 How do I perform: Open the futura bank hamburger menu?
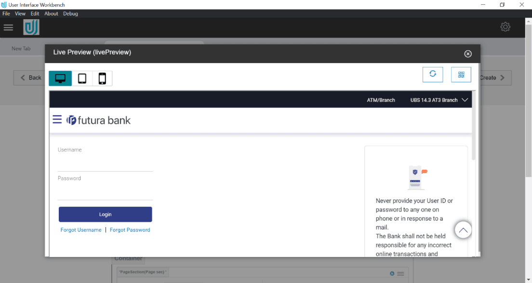pos(57,119)
